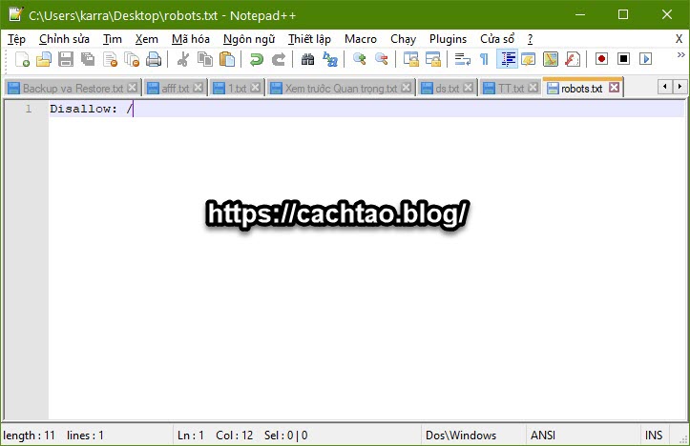Open the Chỉnh sửa menu

coord(64,39)
